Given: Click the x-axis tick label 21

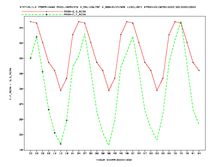Looking at the screenshot, I should (x=73, y=153).
